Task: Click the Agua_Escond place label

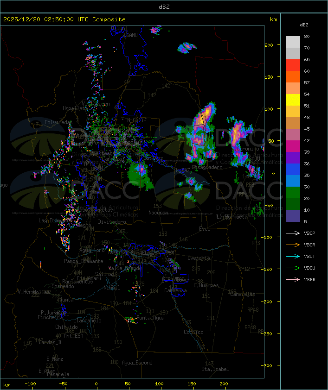Action: click(x=137, y=363)
